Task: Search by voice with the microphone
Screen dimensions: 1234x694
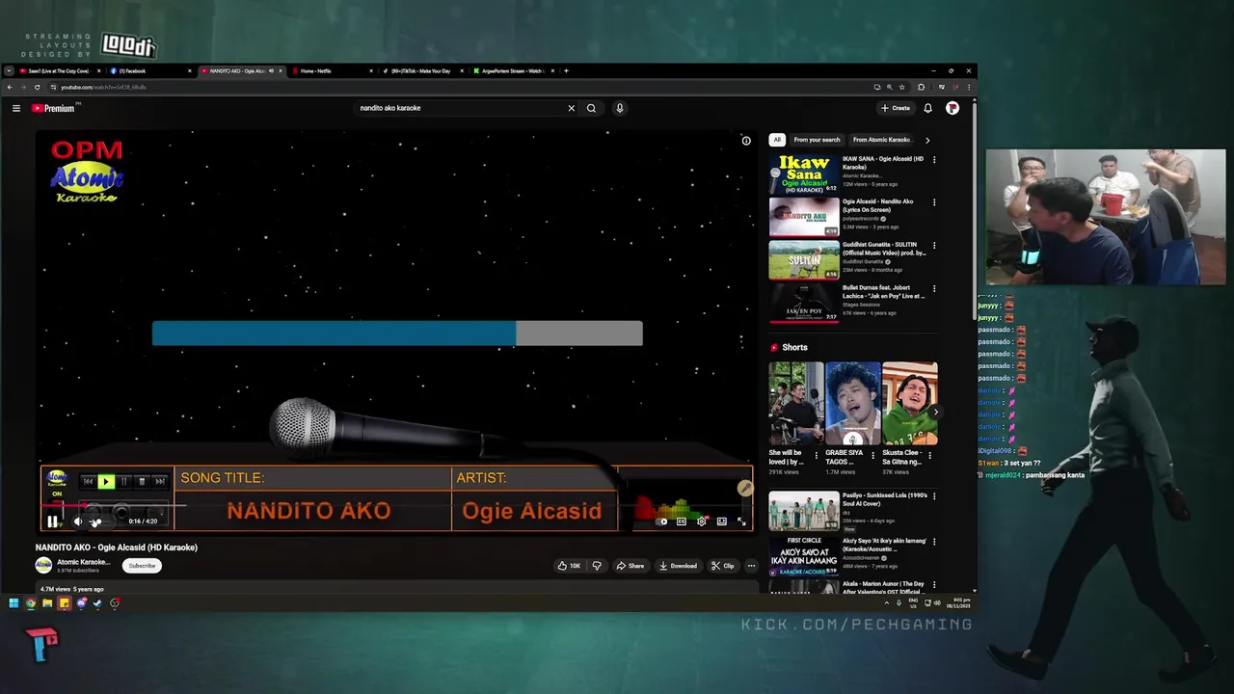Action: click(620, 108)
